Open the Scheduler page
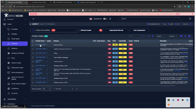This screenshot has width=196, height=109. [x=15, y=93]
